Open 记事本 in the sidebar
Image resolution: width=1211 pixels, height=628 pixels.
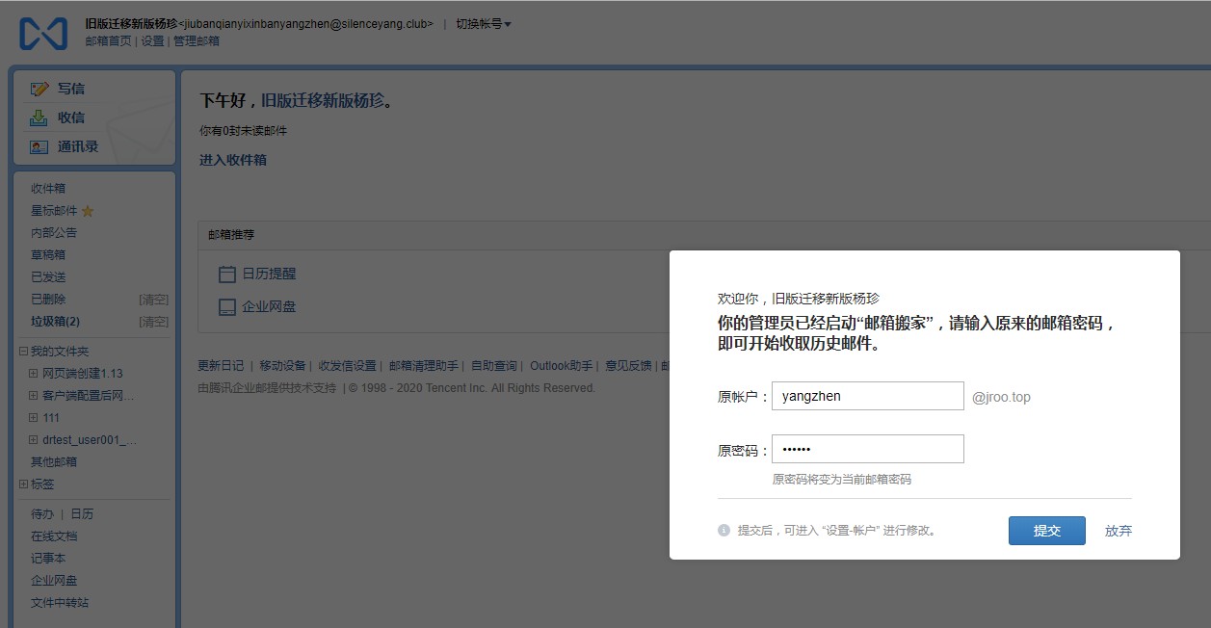48,559
